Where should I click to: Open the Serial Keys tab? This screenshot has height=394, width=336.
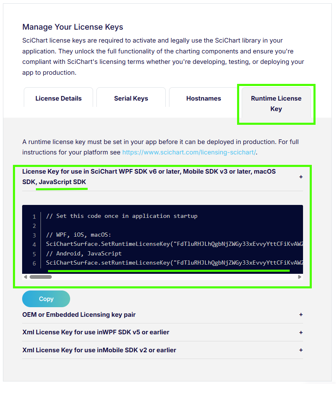131,98
